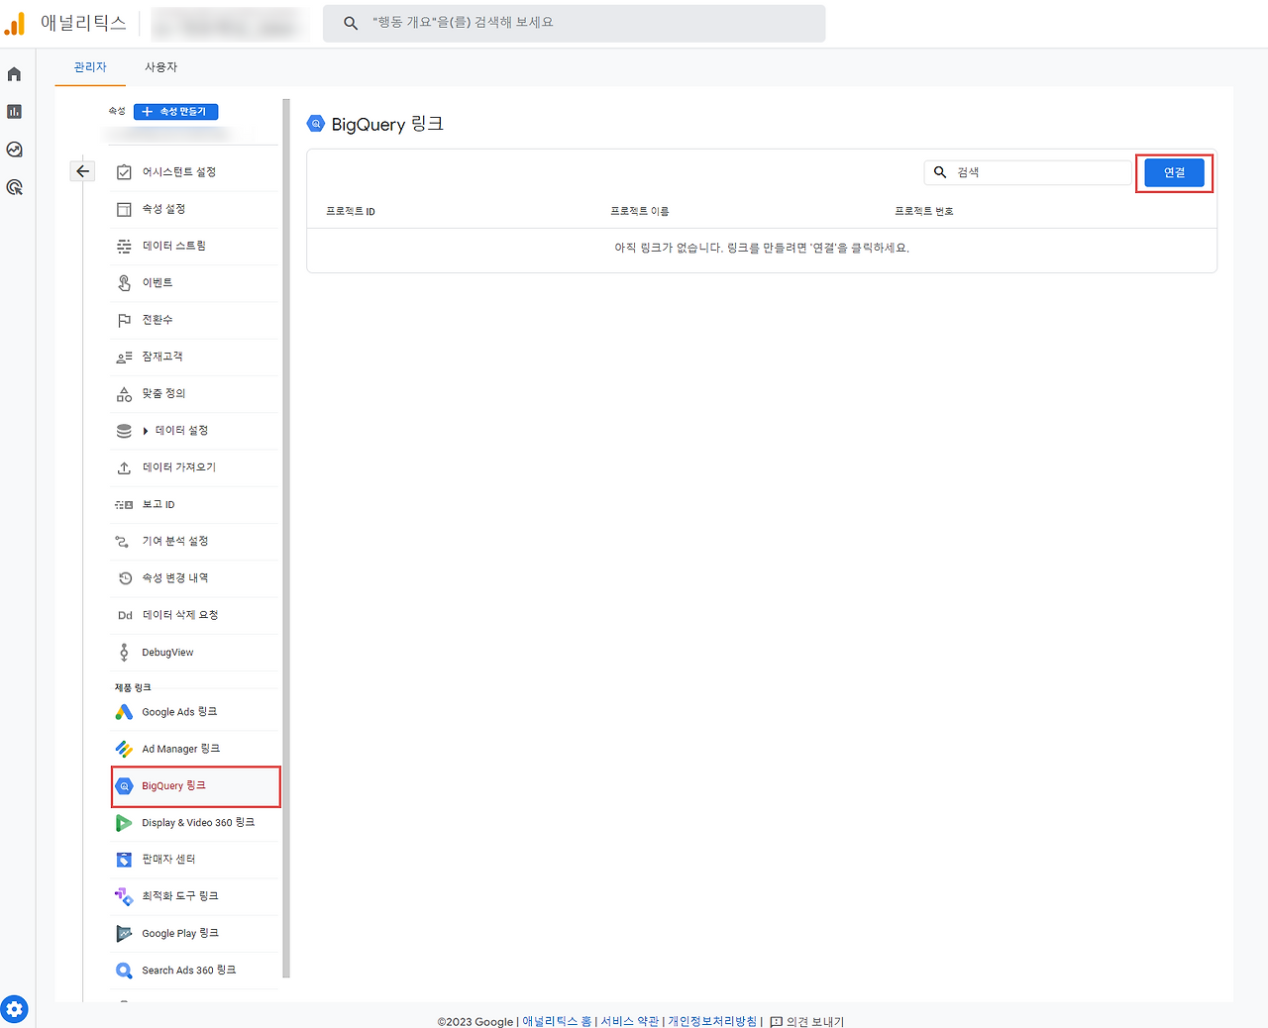
Task: Click the 전환수 flag icon
Action: [x=124, y=320]
